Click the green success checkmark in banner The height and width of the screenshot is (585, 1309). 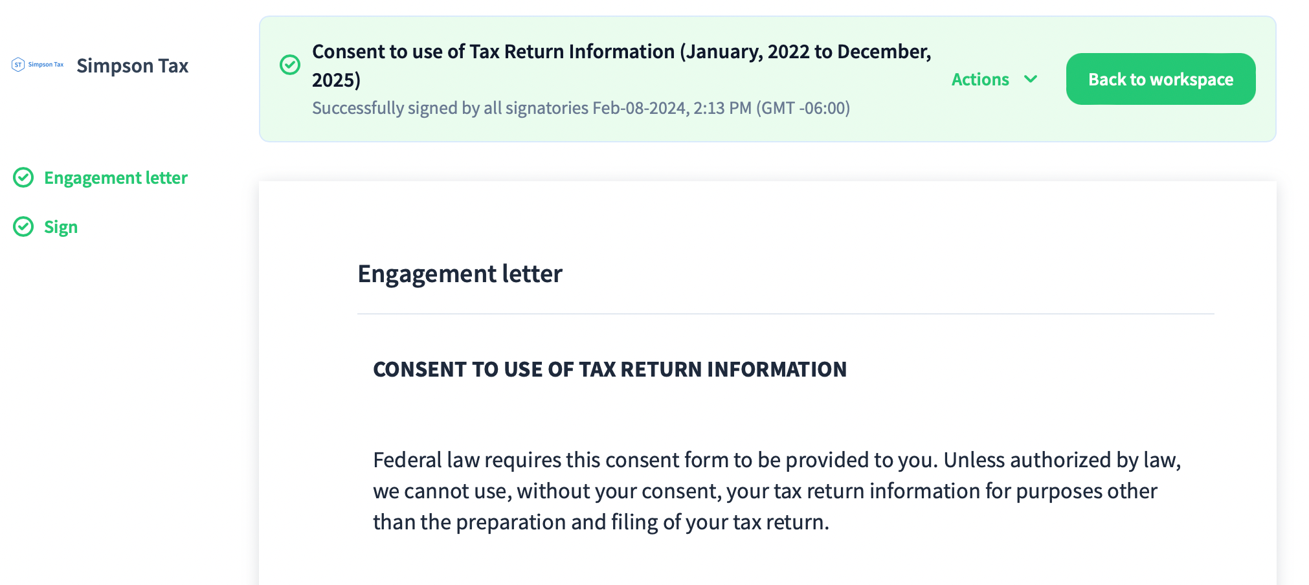[x=290, y=65]
